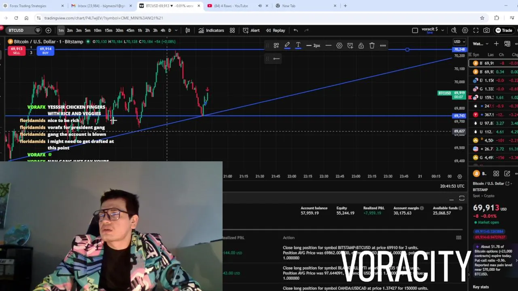Add alert on the drawing
The image size is (518, 291).
click(x=350, y=46)
